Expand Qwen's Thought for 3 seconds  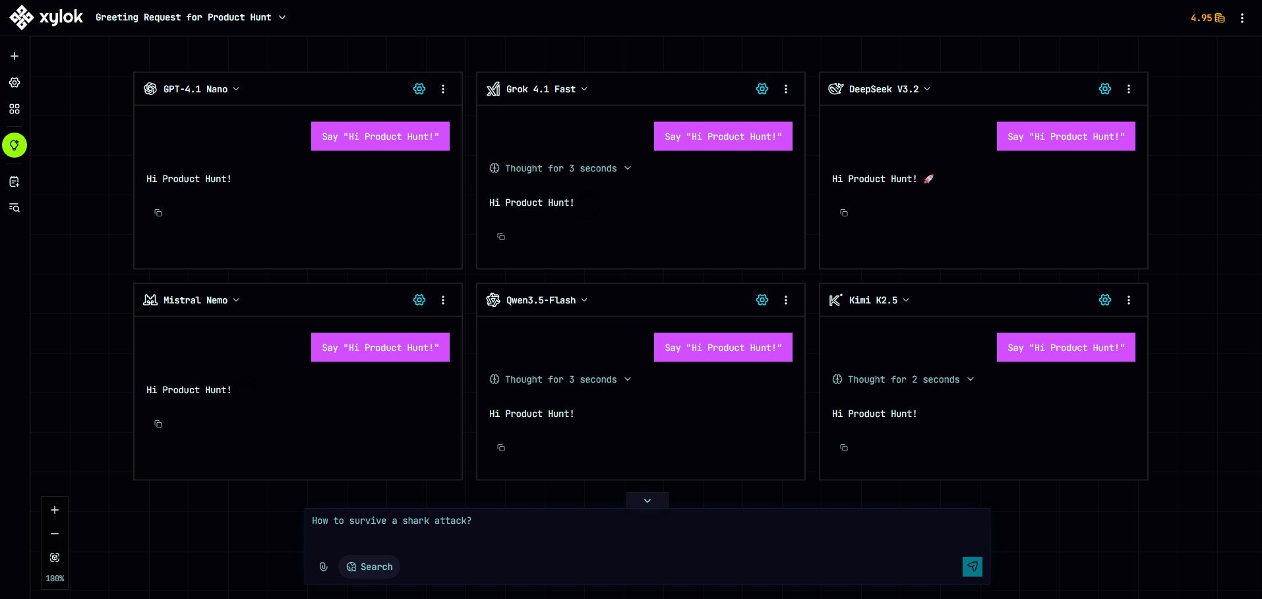coord(560,379)
